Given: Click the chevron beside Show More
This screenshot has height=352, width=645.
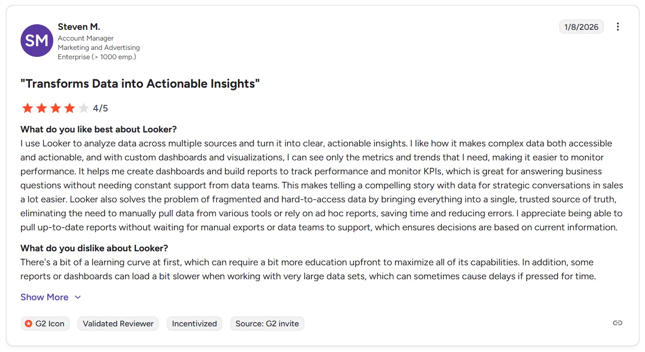Looking at the screenshot, I should pos(78,297).
